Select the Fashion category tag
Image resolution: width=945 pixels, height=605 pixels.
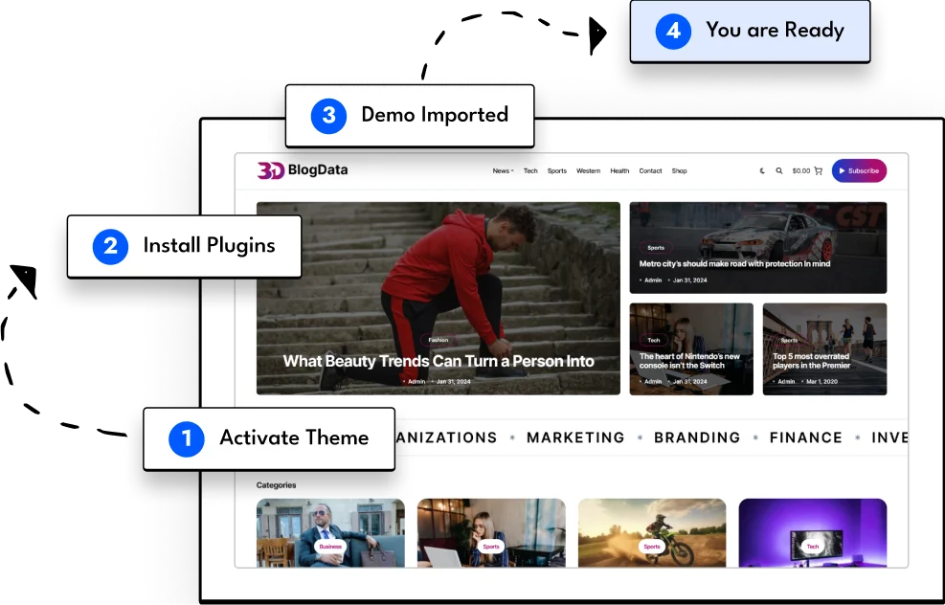439,340
